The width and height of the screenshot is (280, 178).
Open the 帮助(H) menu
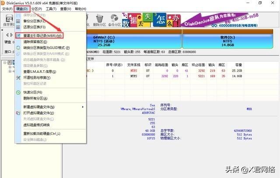80,9
